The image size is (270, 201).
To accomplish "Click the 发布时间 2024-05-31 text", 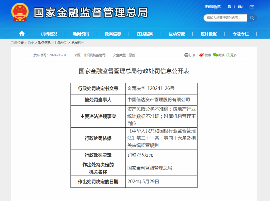I will point(50,55).
